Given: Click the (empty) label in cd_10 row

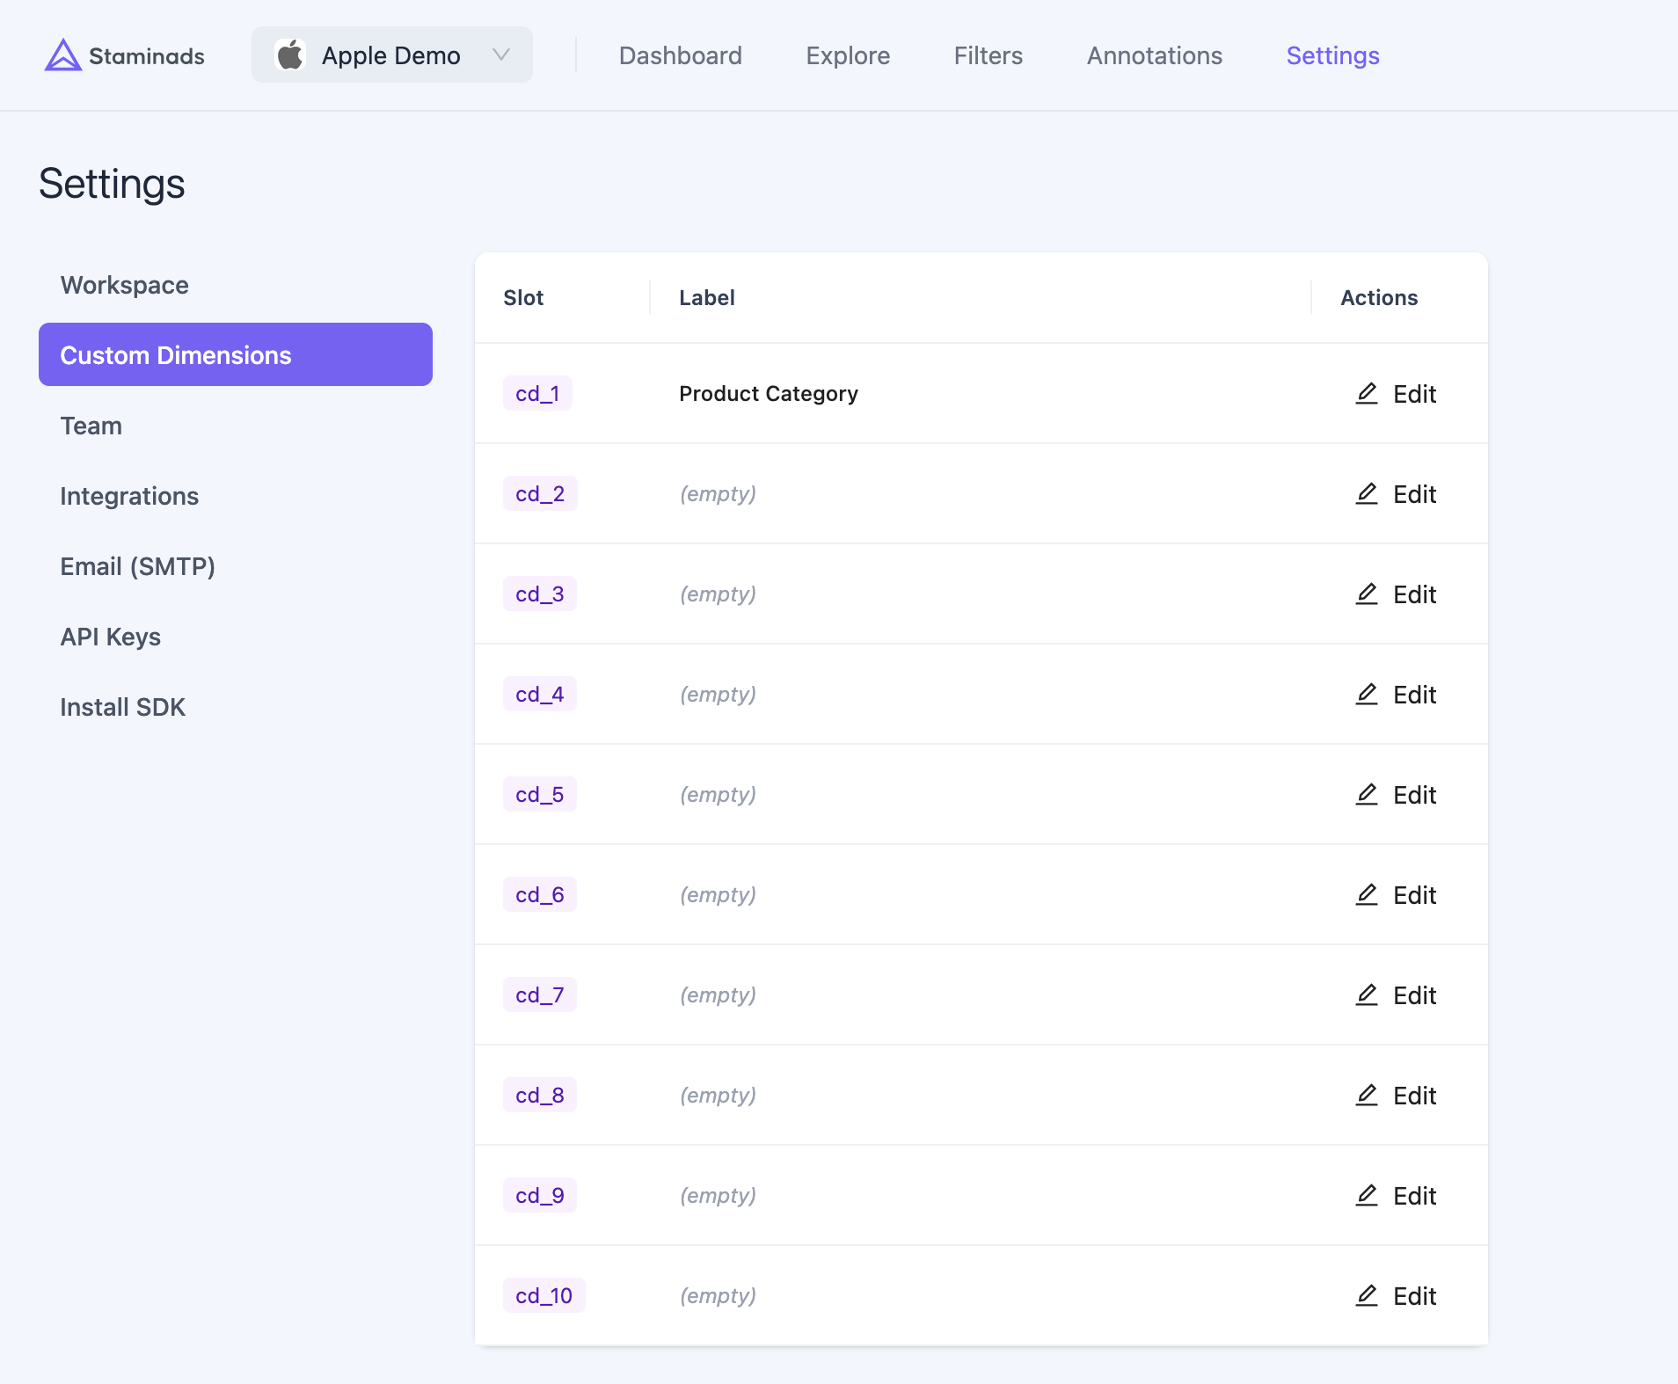Looking at the screenshot, I should pos(718,1296).
